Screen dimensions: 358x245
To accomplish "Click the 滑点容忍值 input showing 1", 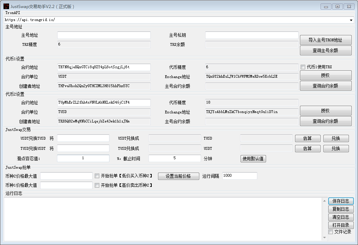I will tap(83, 159).
